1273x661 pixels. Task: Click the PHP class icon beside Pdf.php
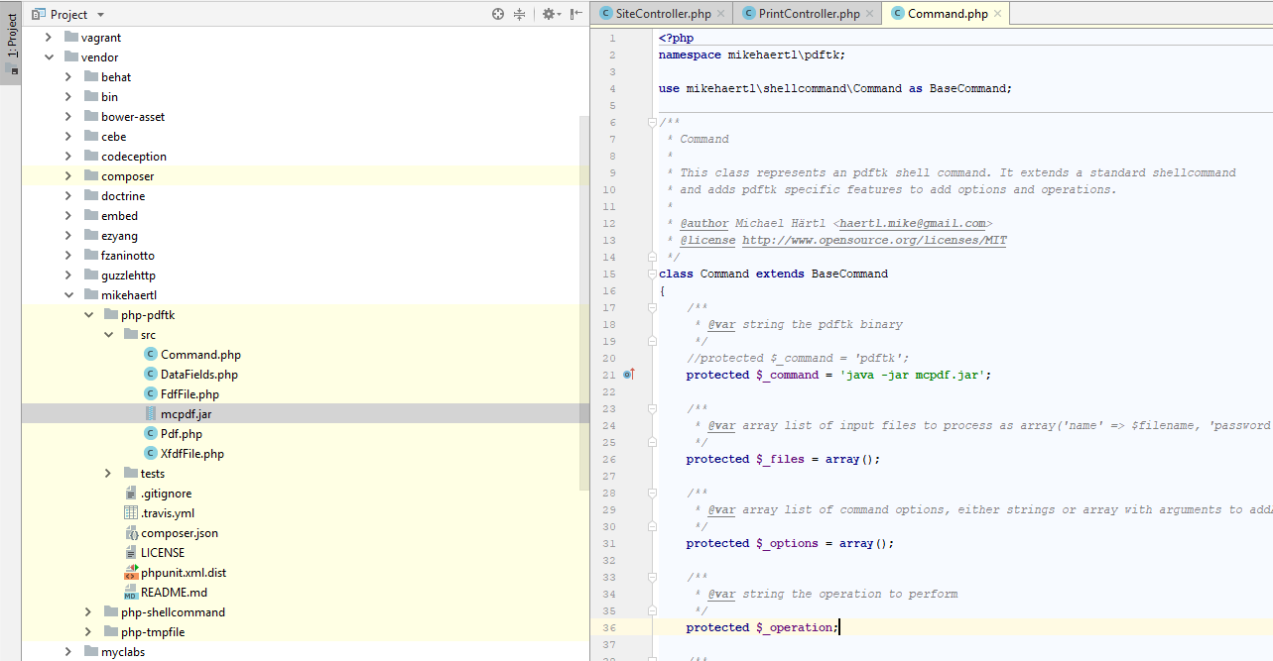(x=149, y=433)
